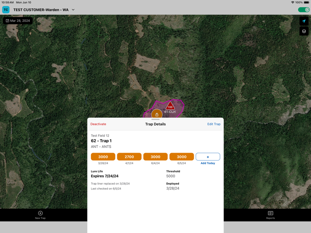Click Edit Trap link
The image size is (311, 233).
tap(214, 124)
